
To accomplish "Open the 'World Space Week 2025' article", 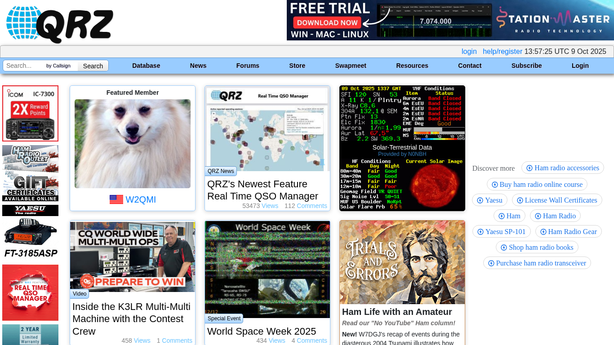I will click(262, 332).
